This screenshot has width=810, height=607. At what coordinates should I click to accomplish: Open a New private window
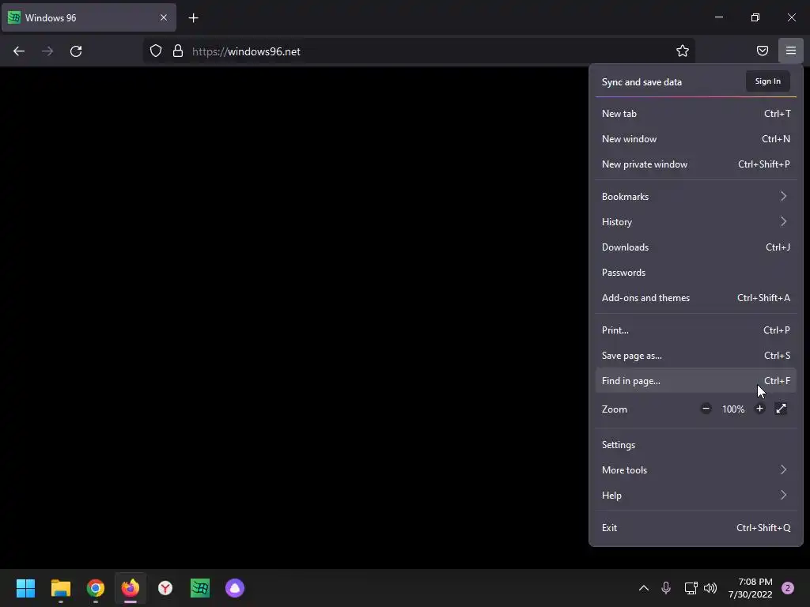pos(696,164)
